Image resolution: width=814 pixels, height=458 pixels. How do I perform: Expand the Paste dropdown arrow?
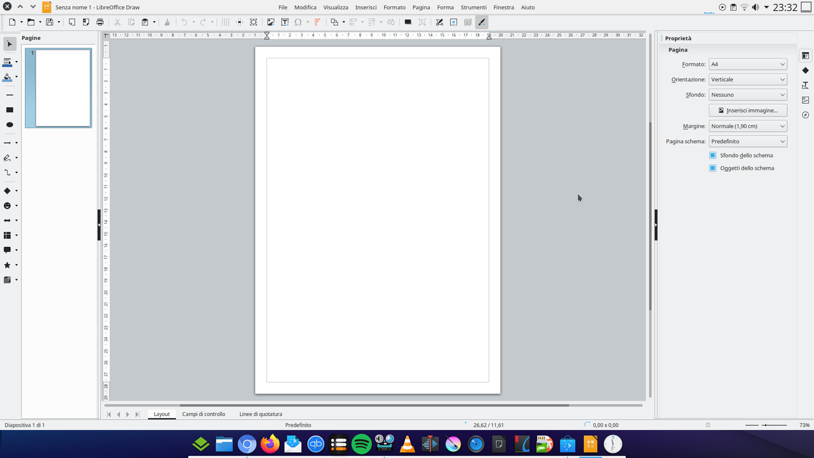[154, 22]
